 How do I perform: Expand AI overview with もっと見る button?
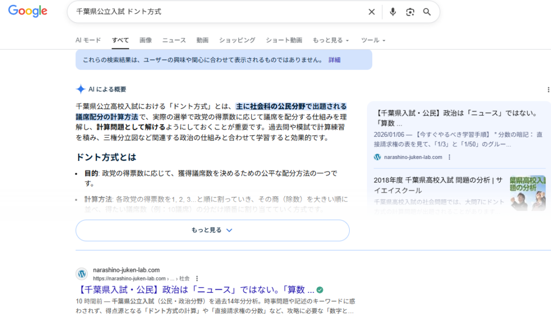point(213,230)
